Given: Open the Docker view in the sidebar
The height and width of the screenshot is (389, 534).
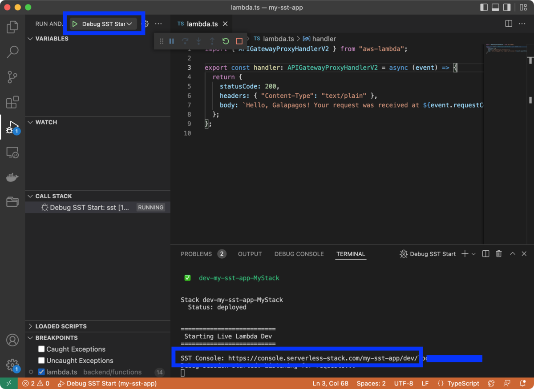Looking at the screenshot, I should coord(12,177).
